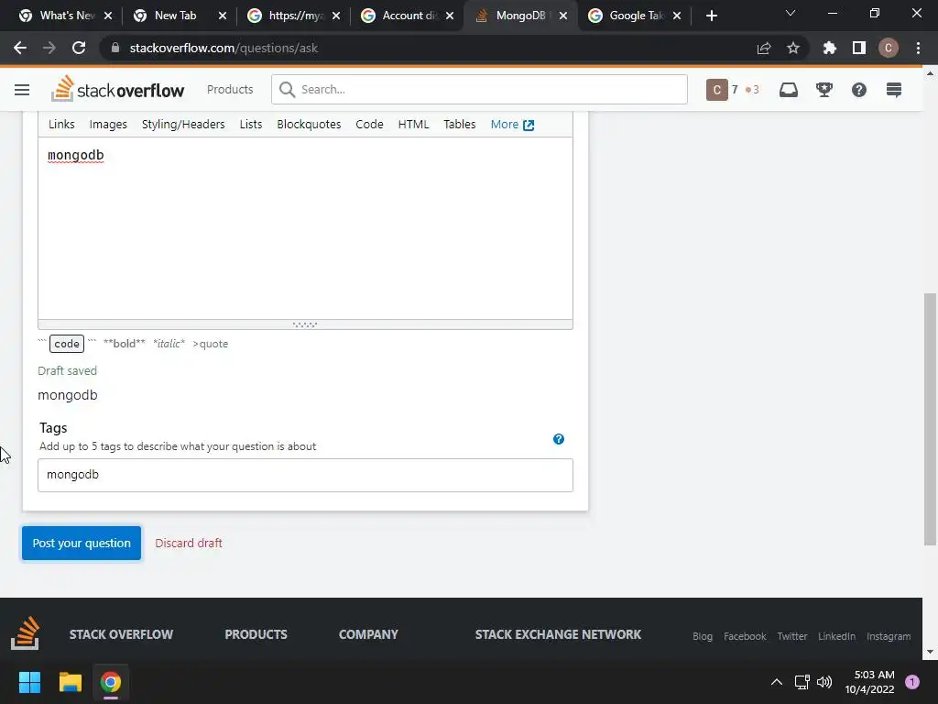Open the footer LinkedIn link

[836, 636]
